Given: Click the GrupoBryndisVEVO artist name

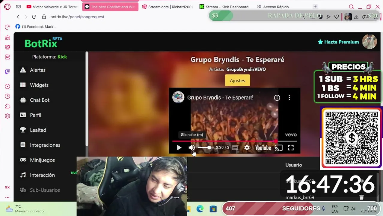Looking at the screenshot, I should tap(246, 69).
